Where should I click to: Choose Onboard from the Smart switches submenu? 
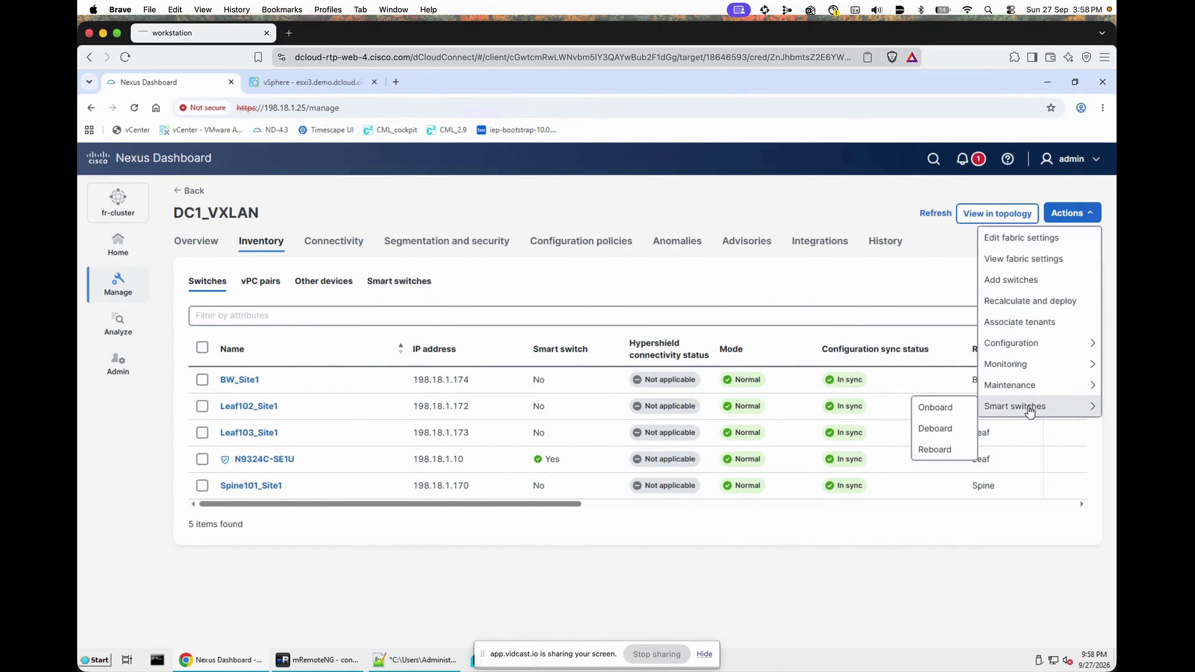coord(935,408)
